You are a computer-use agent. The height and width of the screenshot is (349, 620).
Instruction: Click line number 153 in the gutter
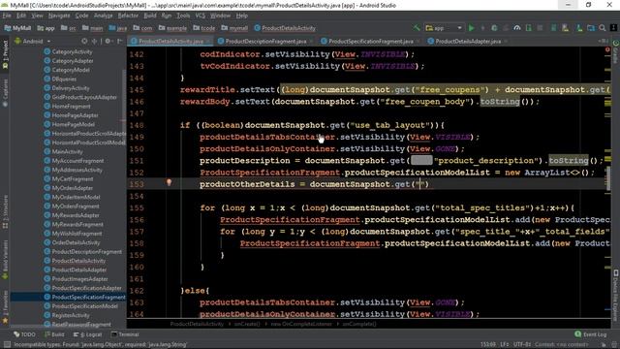tap(137, 184)
